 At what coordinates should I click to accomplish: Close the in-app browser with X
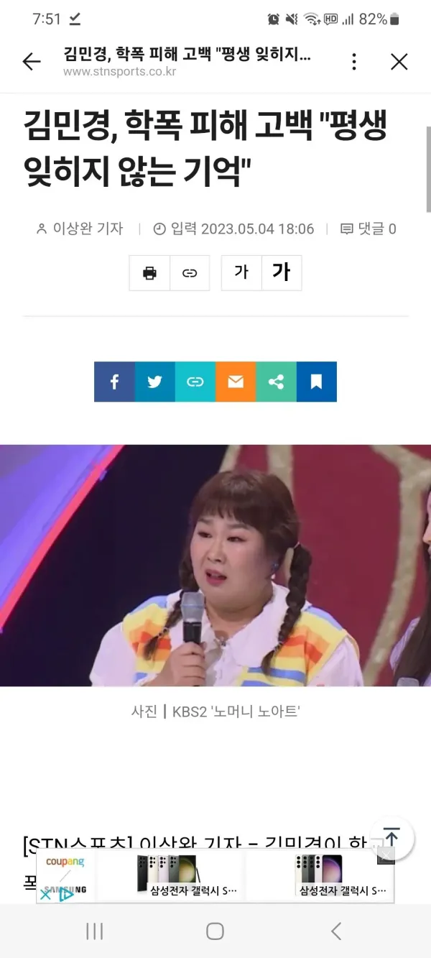(399, 62)
